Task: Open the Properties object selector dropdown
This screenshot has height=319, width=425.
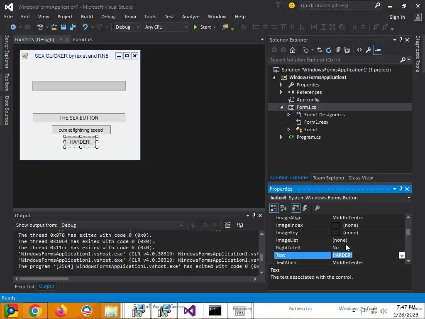Action: 409,198
